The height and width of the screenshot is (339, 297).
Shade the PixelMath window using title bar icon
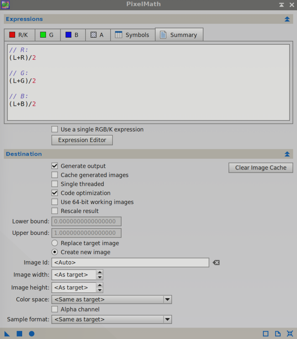[x=281, y=5]
